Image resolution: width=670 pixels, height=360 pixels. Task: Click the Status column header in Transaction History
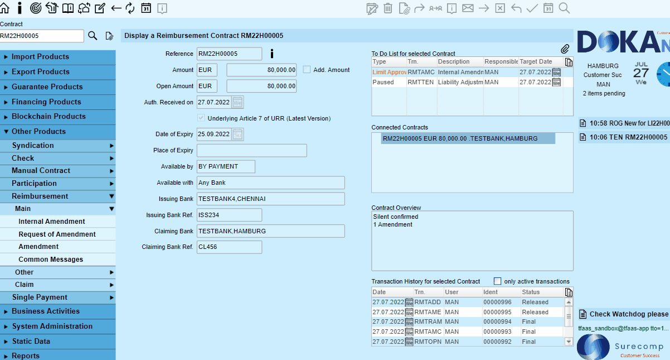[x=542, y=292]
